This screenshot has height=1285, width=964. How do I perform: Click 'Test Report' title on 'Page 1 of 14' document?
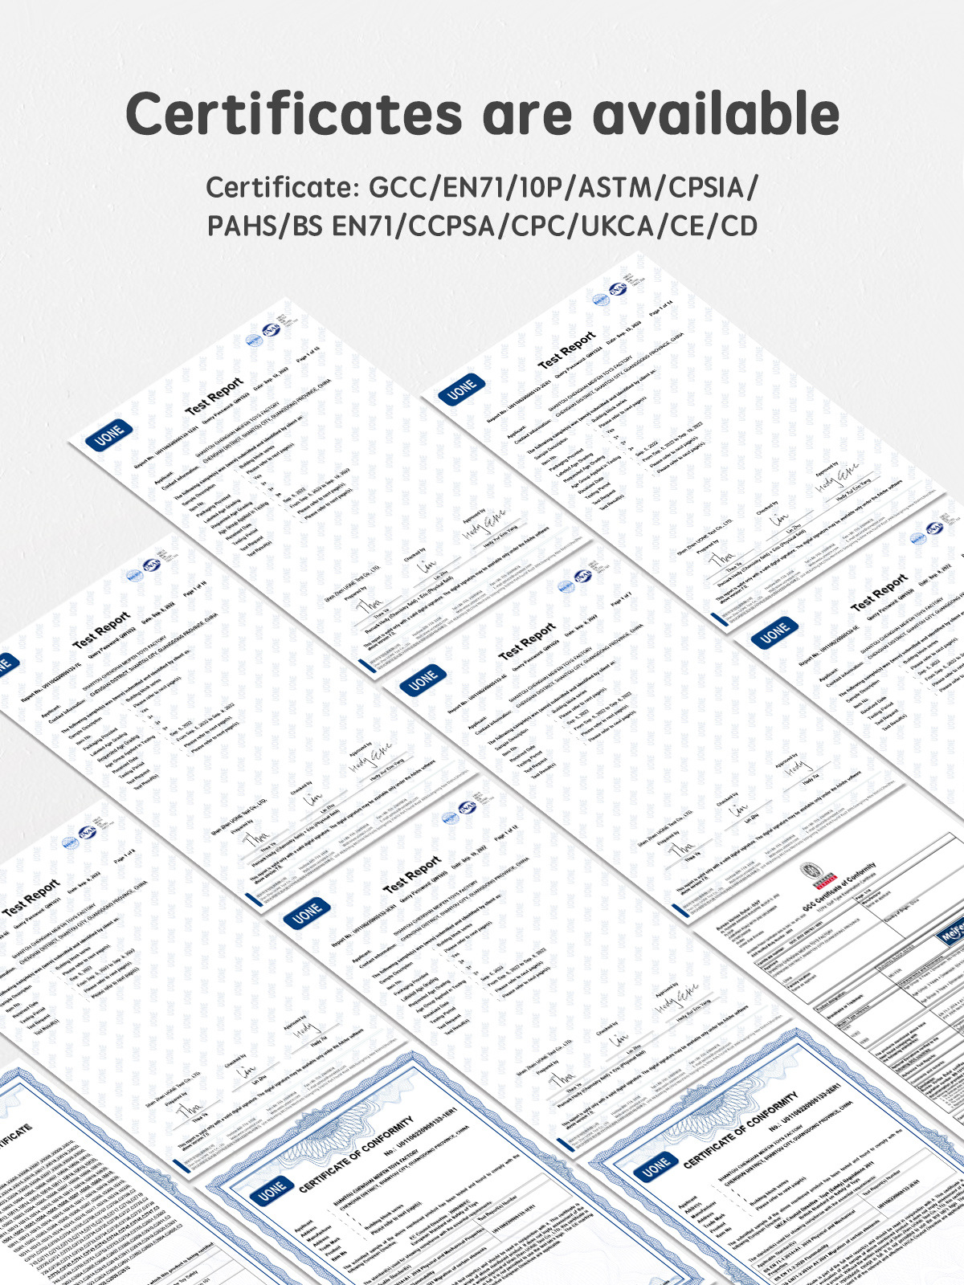(566, 349)
